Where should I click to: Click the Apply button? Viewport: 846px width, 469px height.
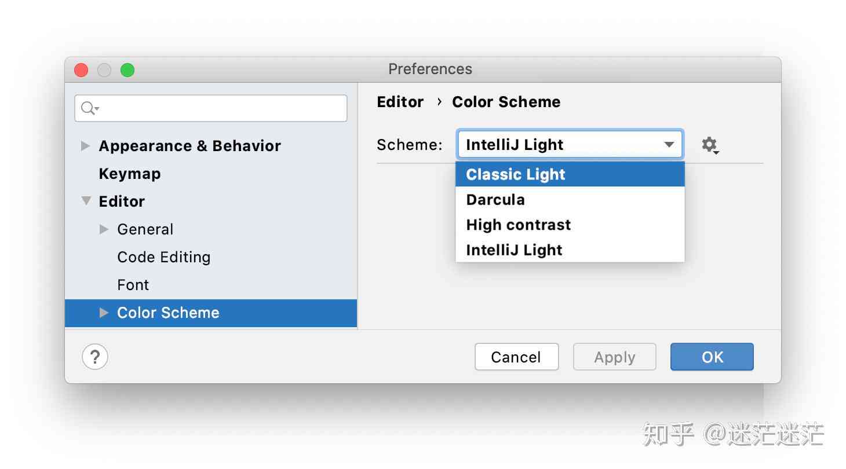tap(615, 357)
